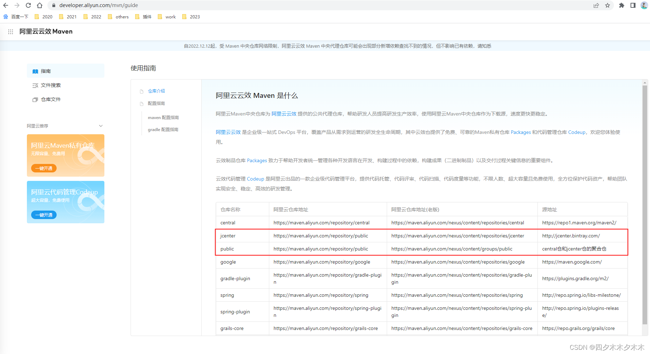Viewport: 650px width, 354px height.
Task: Click the gradle-plugin repository name cell
Action: 242,278
